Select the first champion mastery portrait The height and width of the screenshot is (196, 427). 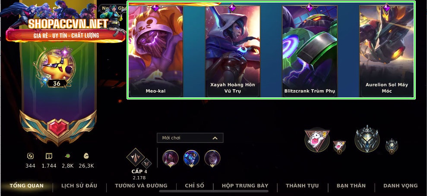pyautogui.click(x=171, y=158)
